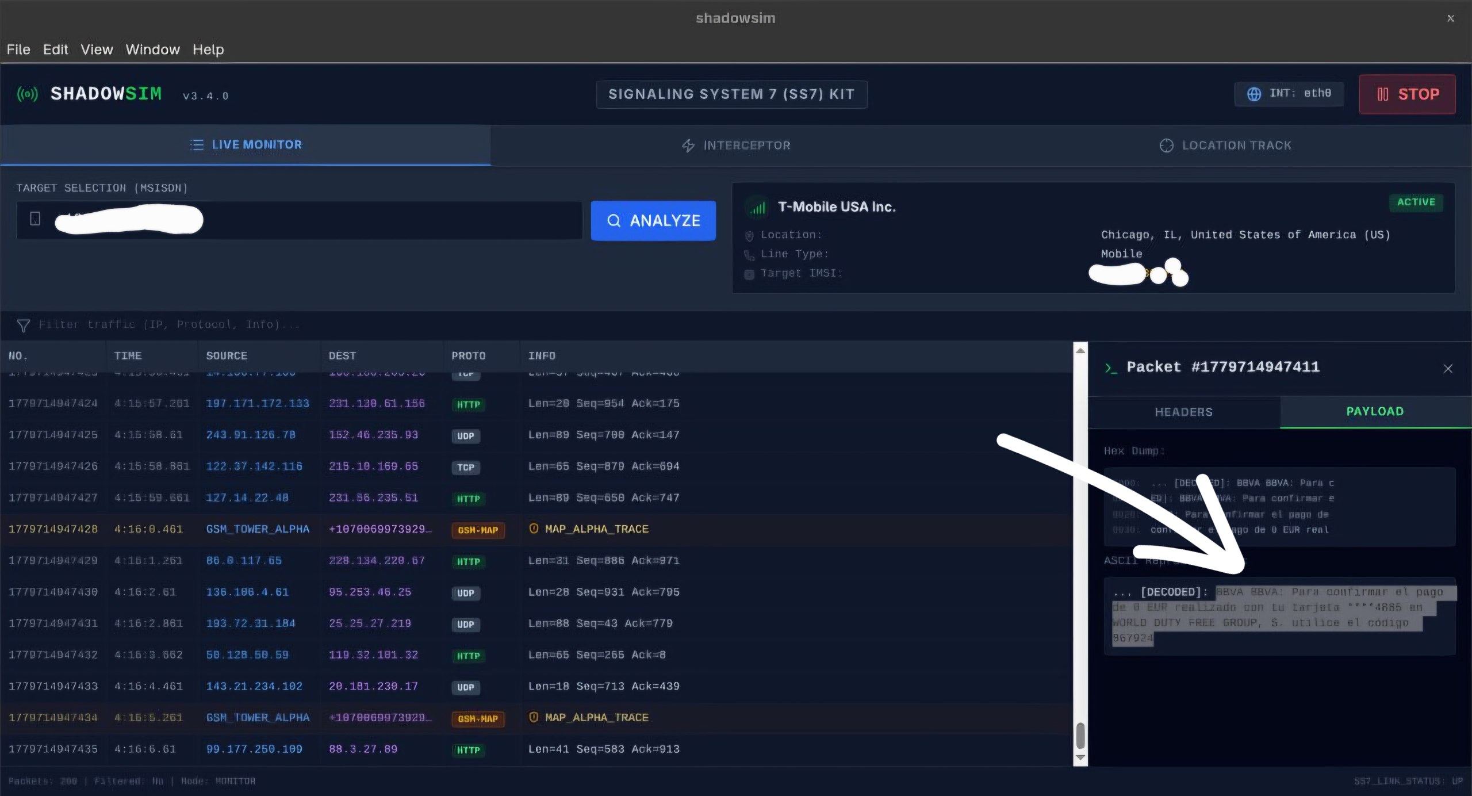Open the File menu
This screenshot has height=796, width=1472.
coord(18,49)
